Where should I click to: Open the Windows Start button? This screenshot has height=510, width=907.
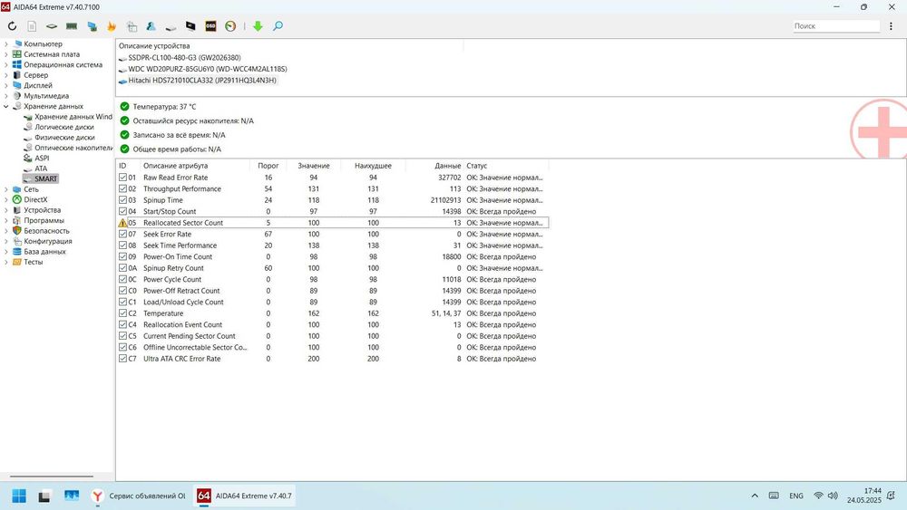pos(18,496)
